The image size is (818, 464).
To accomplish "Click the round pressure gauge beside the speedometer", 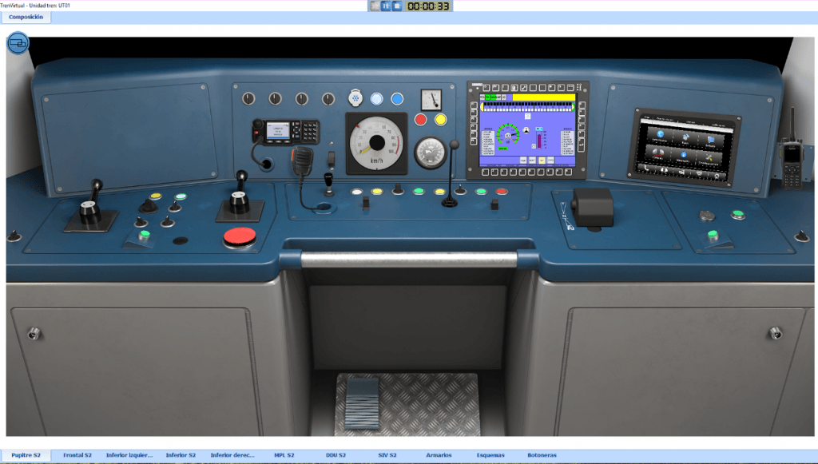I will [430, 153].
